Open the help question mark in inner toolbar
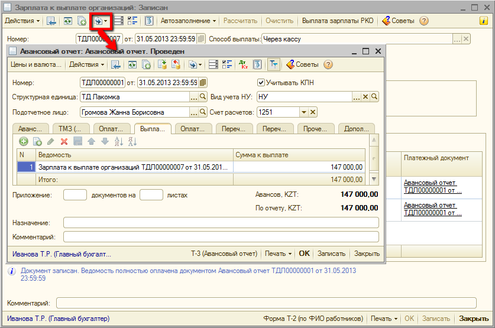 click(328, 64)
